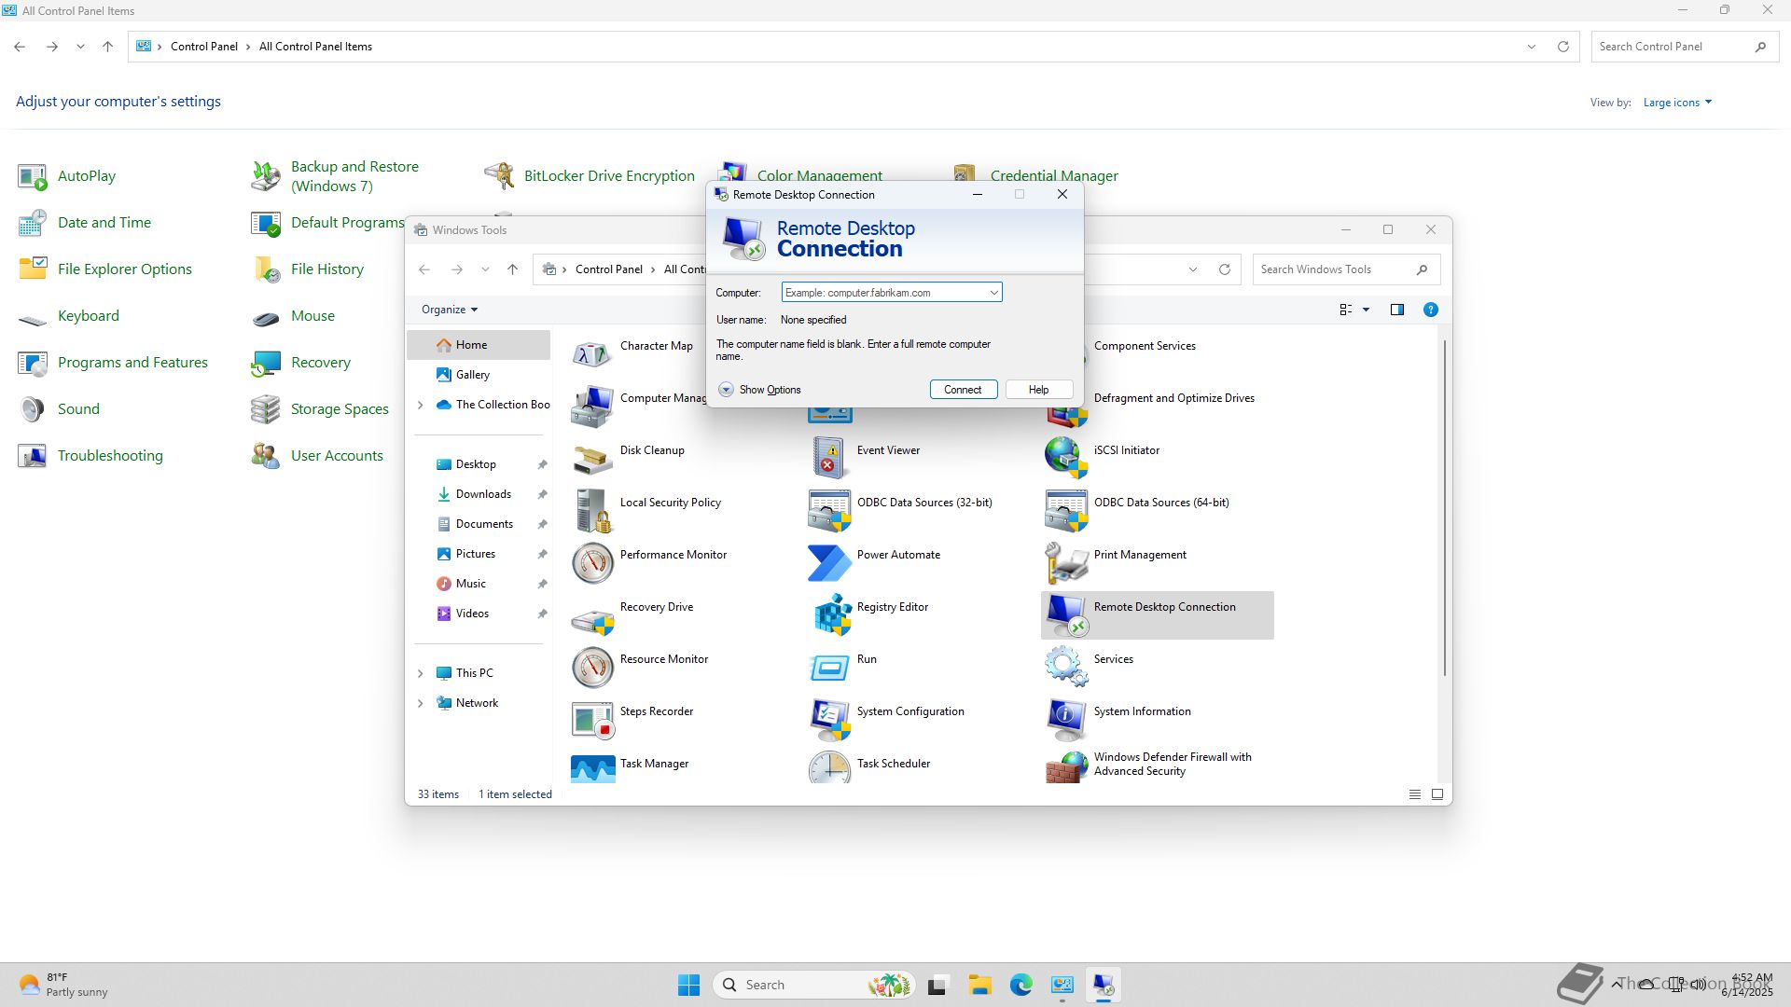Screen dimensions: 1791x1007
Task: Open Task Manager from Windows Tools
Action: 592,768
